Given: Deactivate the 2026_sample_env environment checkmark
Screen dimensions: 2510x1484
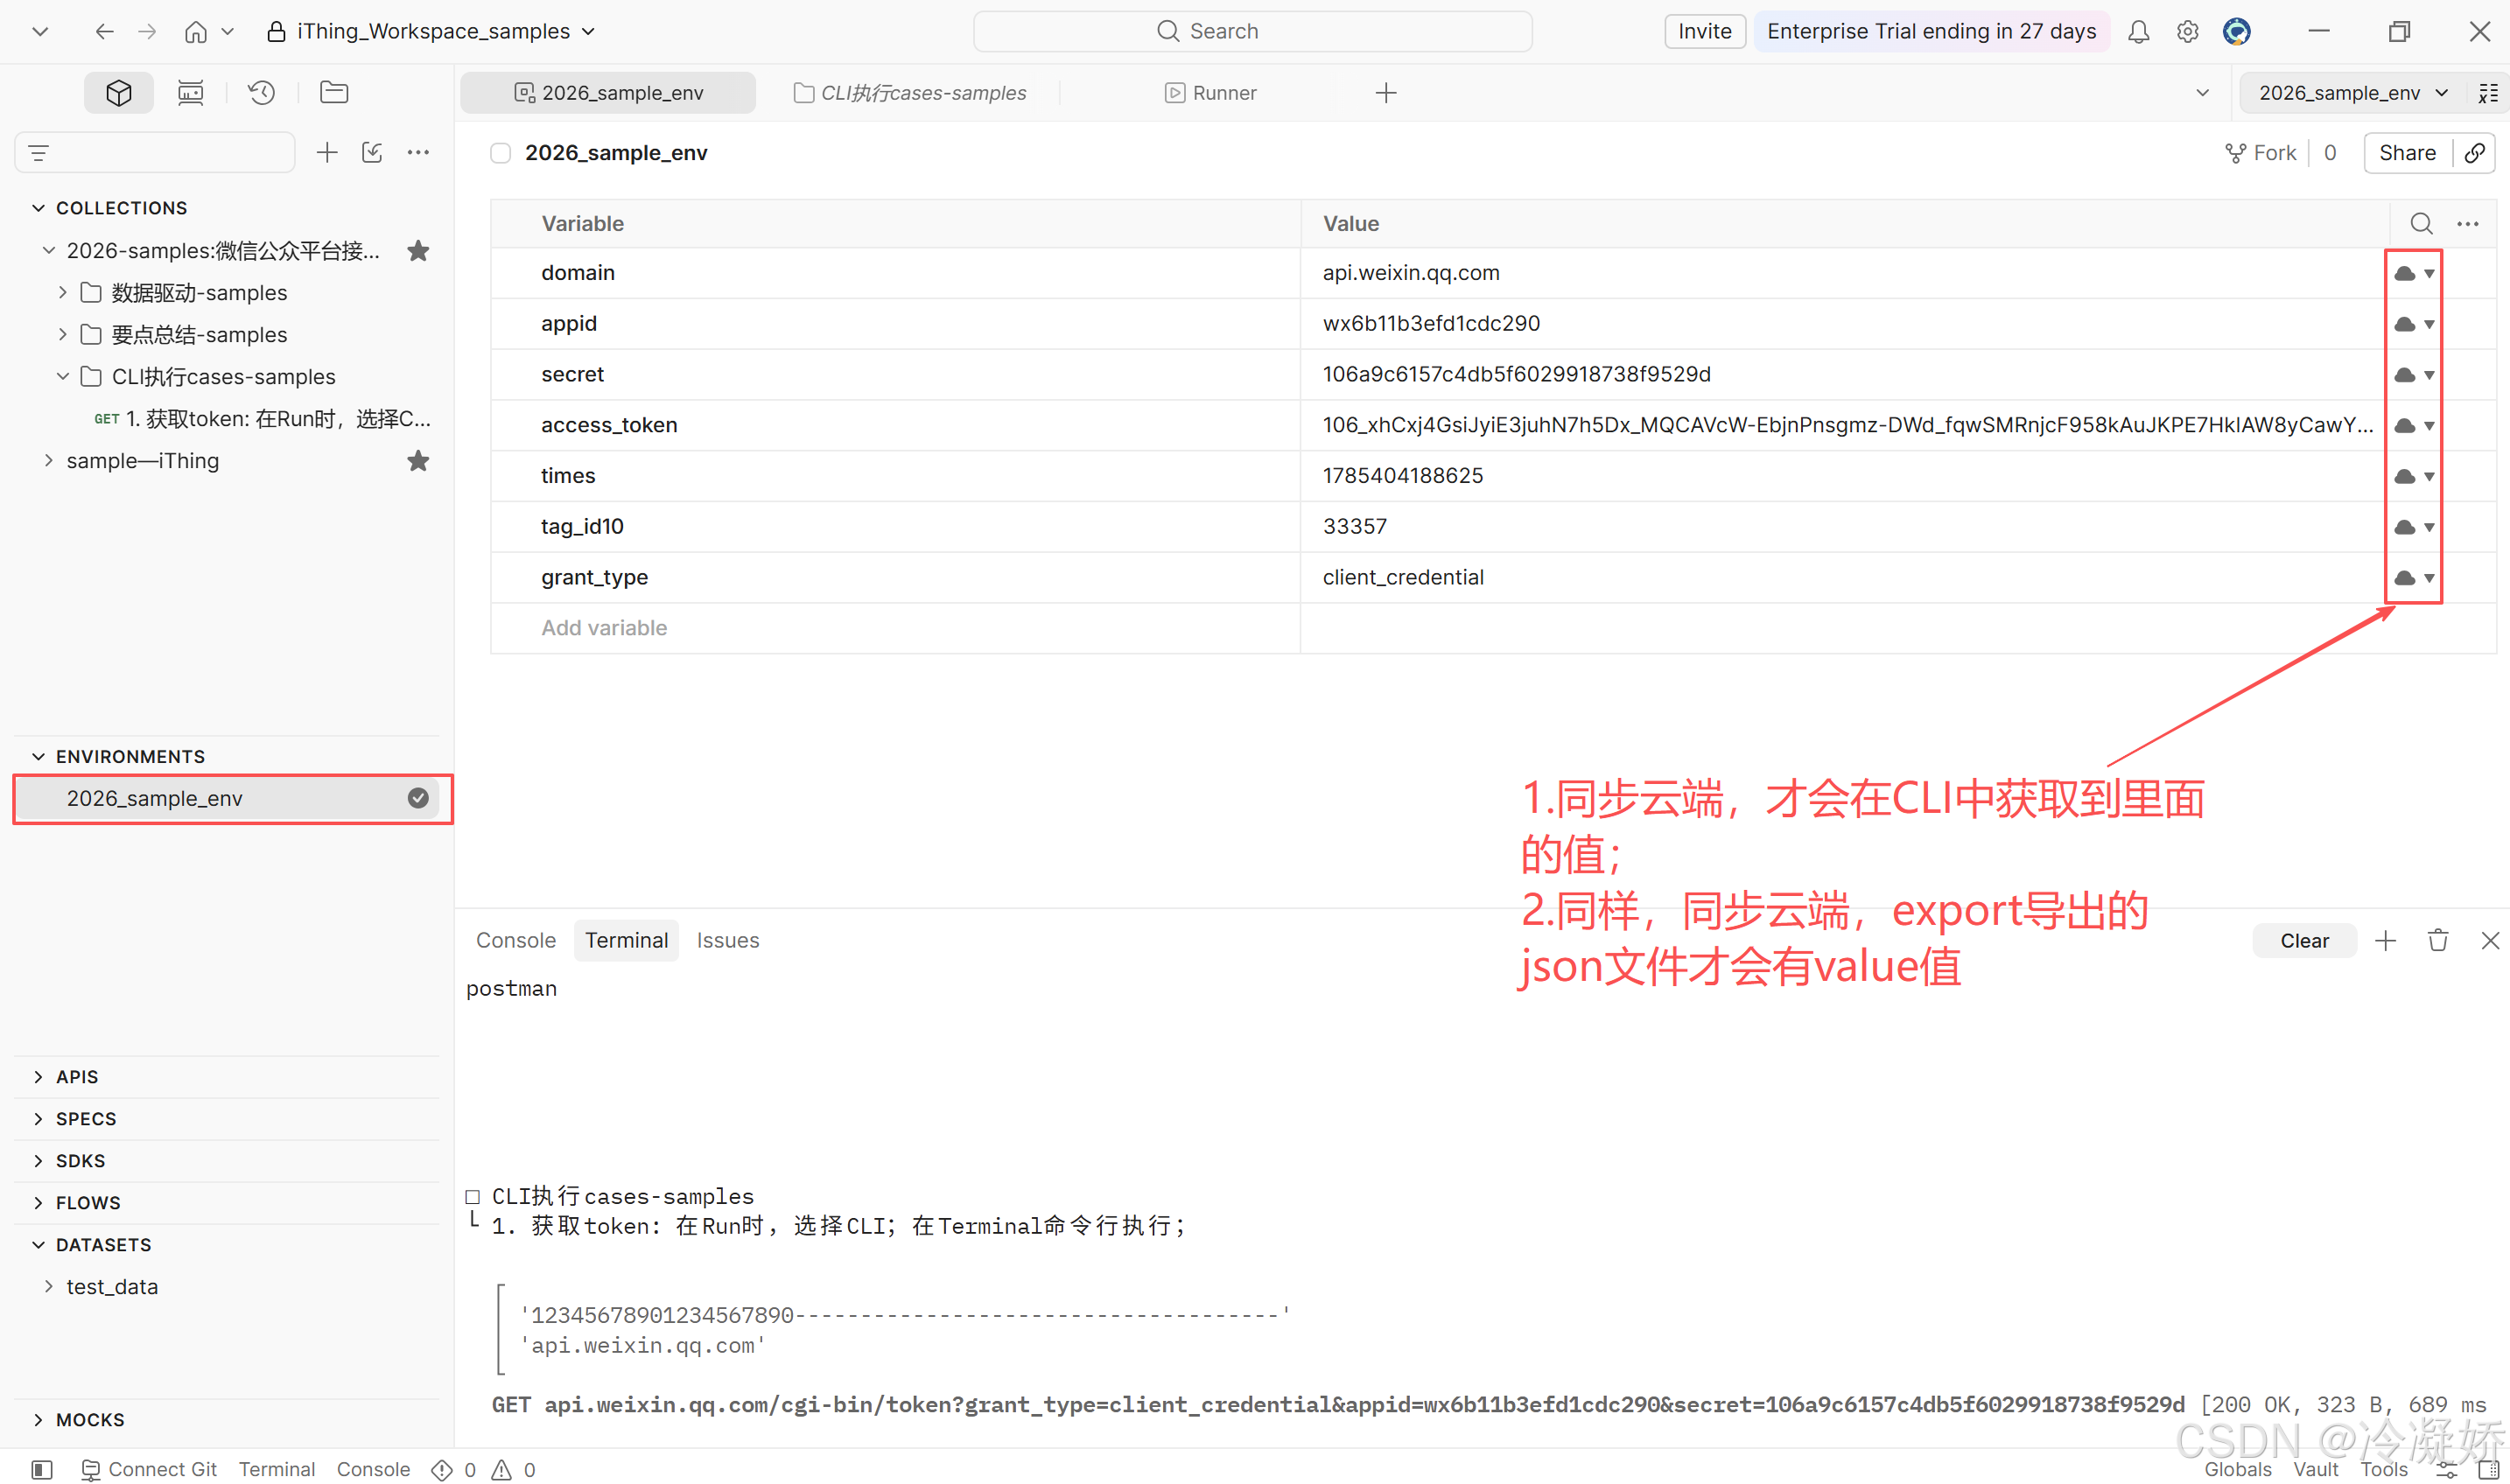Looking at the screenshot, I should (418, 798).
